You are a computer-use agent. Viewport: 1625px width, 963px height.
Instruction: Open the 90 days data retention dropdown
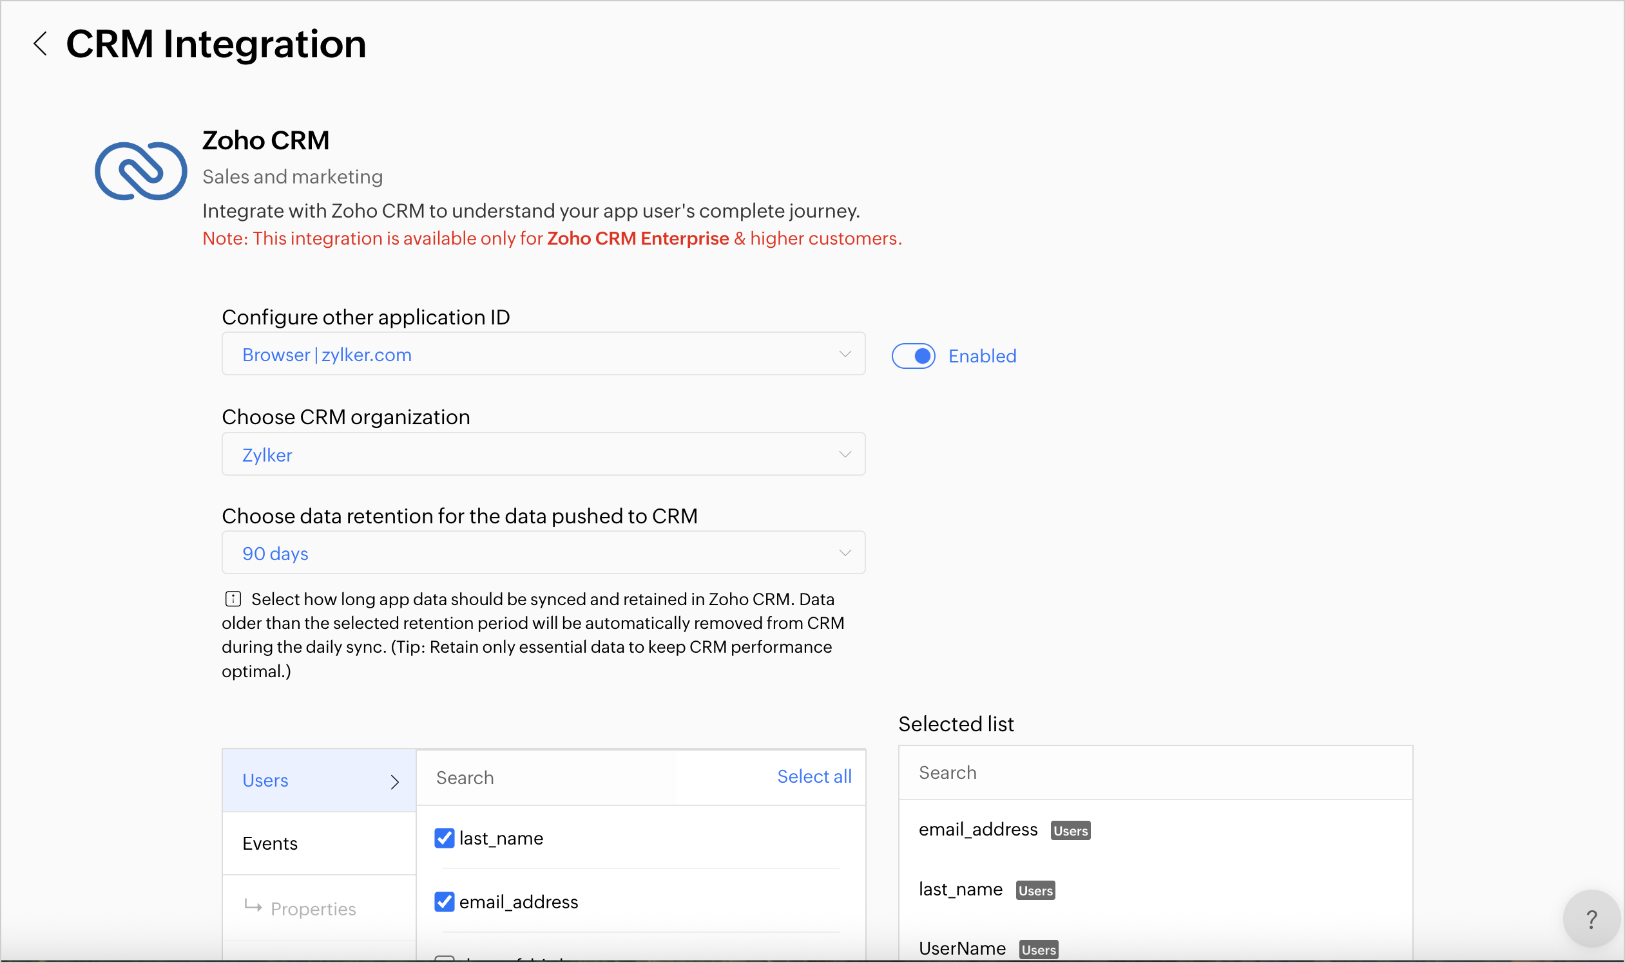click(543, 553)
